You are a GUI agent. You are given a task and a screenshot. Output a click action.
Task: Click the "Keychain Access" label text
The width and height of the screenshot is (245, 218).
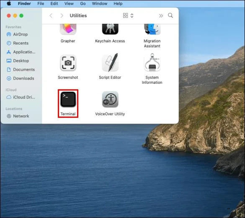click(110, 41)
